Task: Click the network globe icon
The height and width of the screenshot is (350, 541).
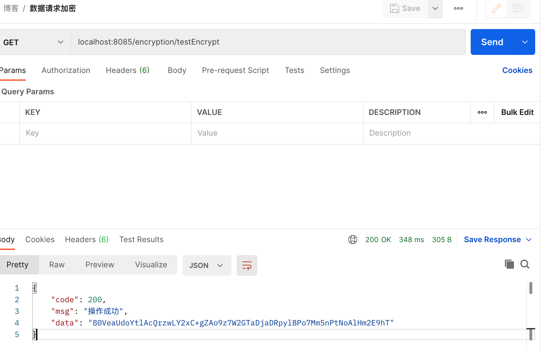Action: (352, 240)
